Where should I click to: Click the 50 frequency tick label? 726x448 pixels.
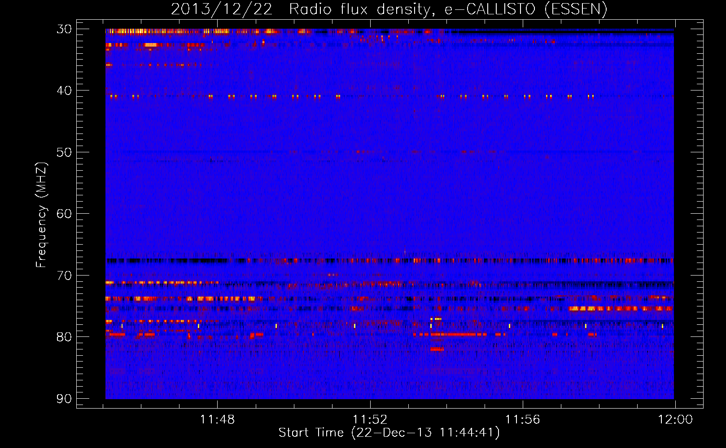64,152
